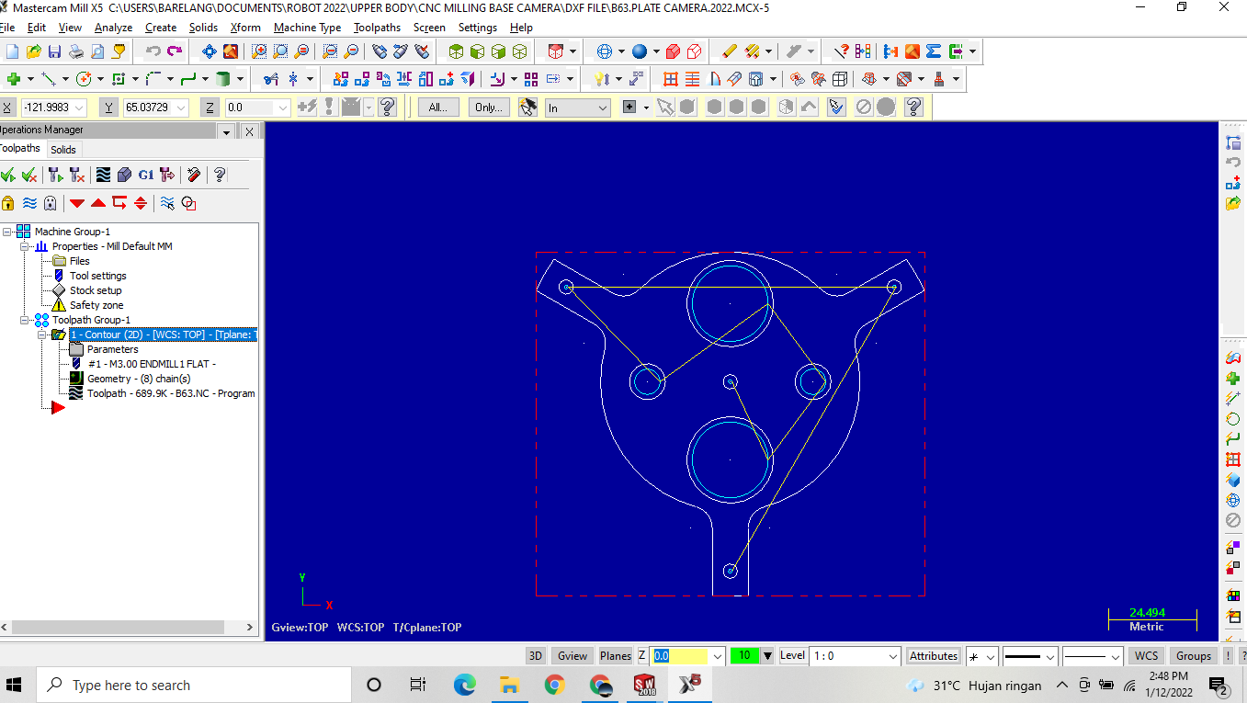Open the Machine Type menu

point(307,27)
